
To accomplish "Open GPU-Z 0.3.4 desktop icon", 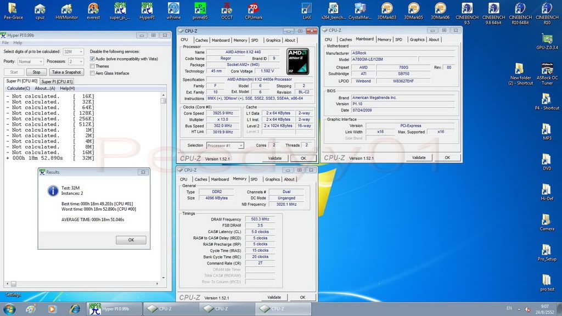I will click(x=547, y=41).
